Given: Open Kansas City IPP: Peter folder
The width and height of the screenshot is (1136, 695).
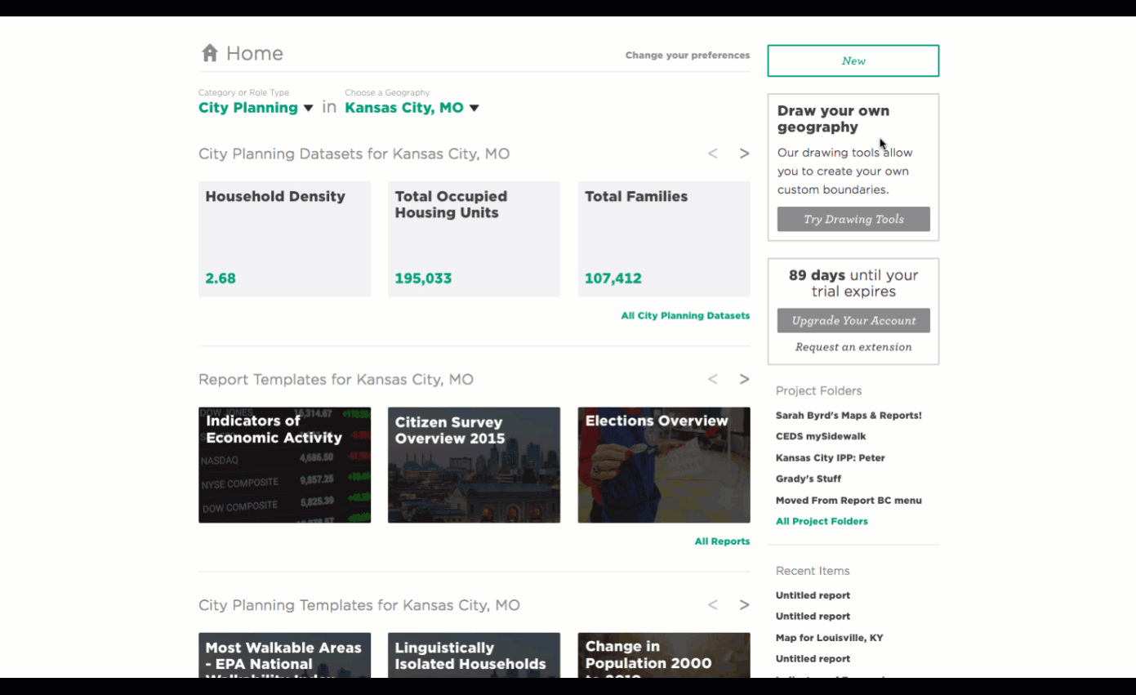Looking at the screenshot, I should (x=830, y=458).
